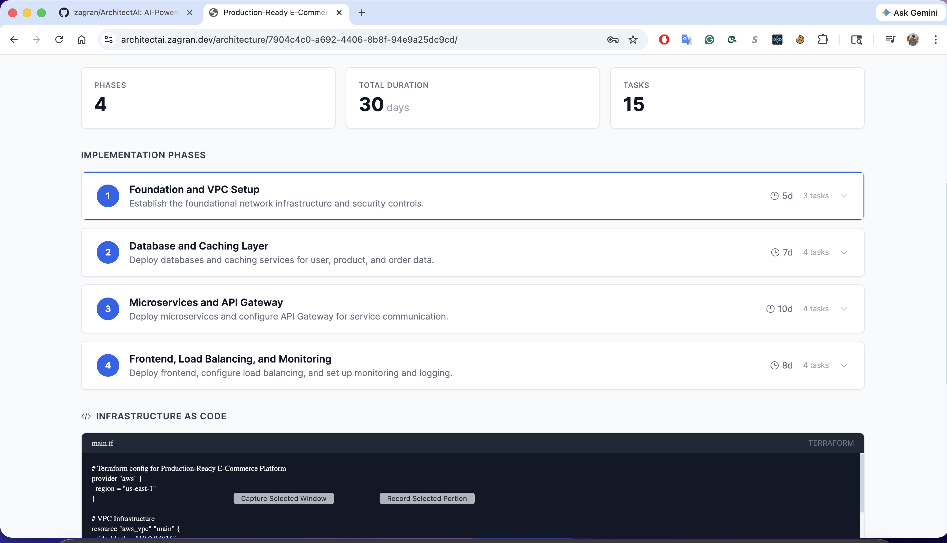947x543 pixels.
Task: Open the Google Translate extension icon
Action: (x=686, y=40)
